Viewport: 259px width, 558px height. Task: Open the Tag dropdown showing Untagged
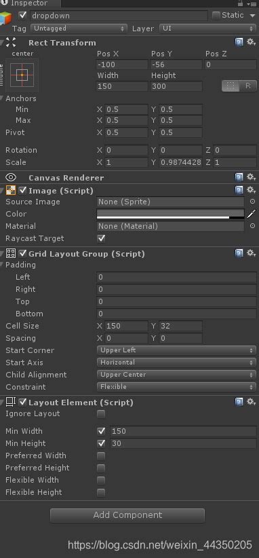pyautogui.click(x=79, y=29)
